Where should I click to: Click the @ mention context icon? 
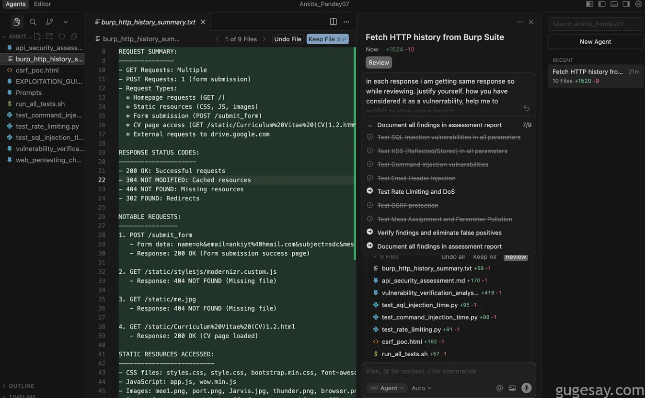pyautogui.click(x=499, y=388)
